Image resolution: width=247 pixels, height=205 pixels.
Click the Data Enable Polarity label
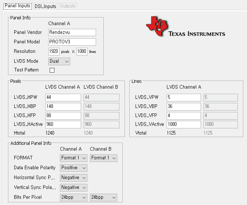click(x=35, y=167)
